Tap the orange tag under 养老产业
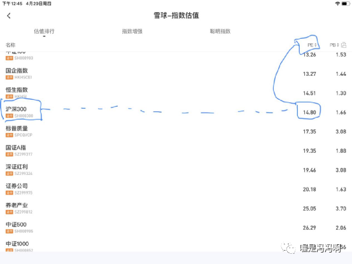This screenshot has width=352, height=264. 10,212
